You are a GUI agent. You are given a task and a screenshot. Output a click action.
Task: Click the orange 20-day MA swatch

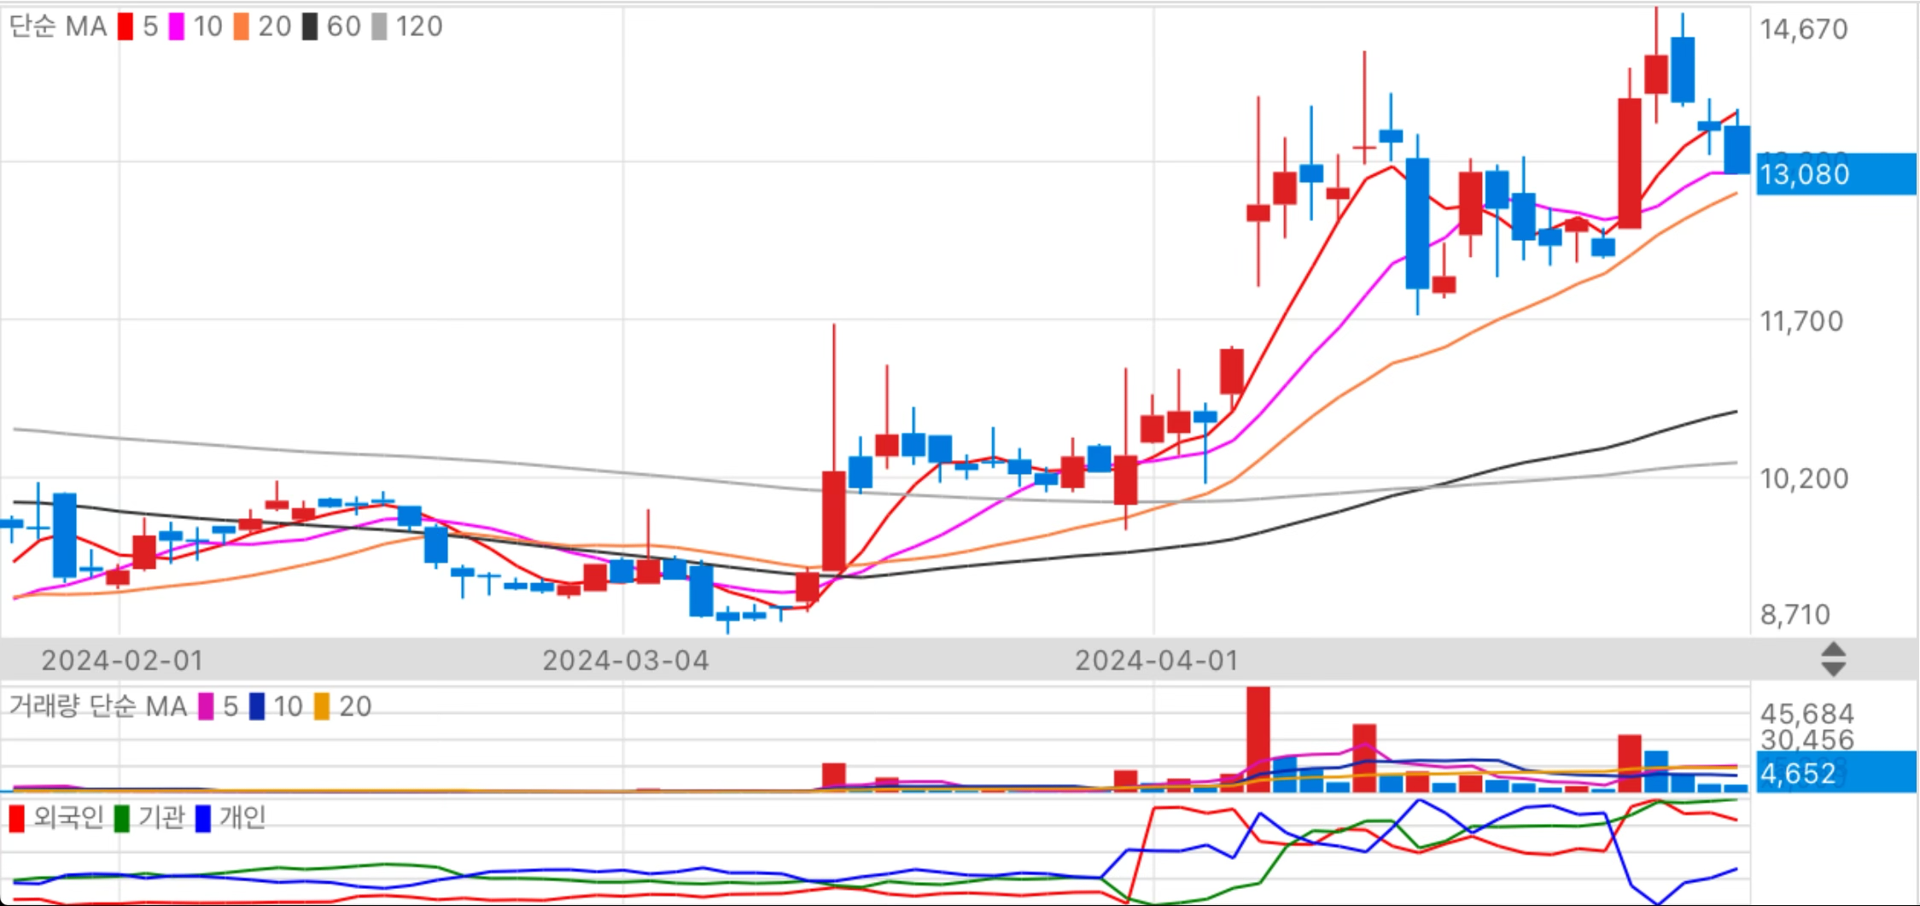click(x=242, y=26)
